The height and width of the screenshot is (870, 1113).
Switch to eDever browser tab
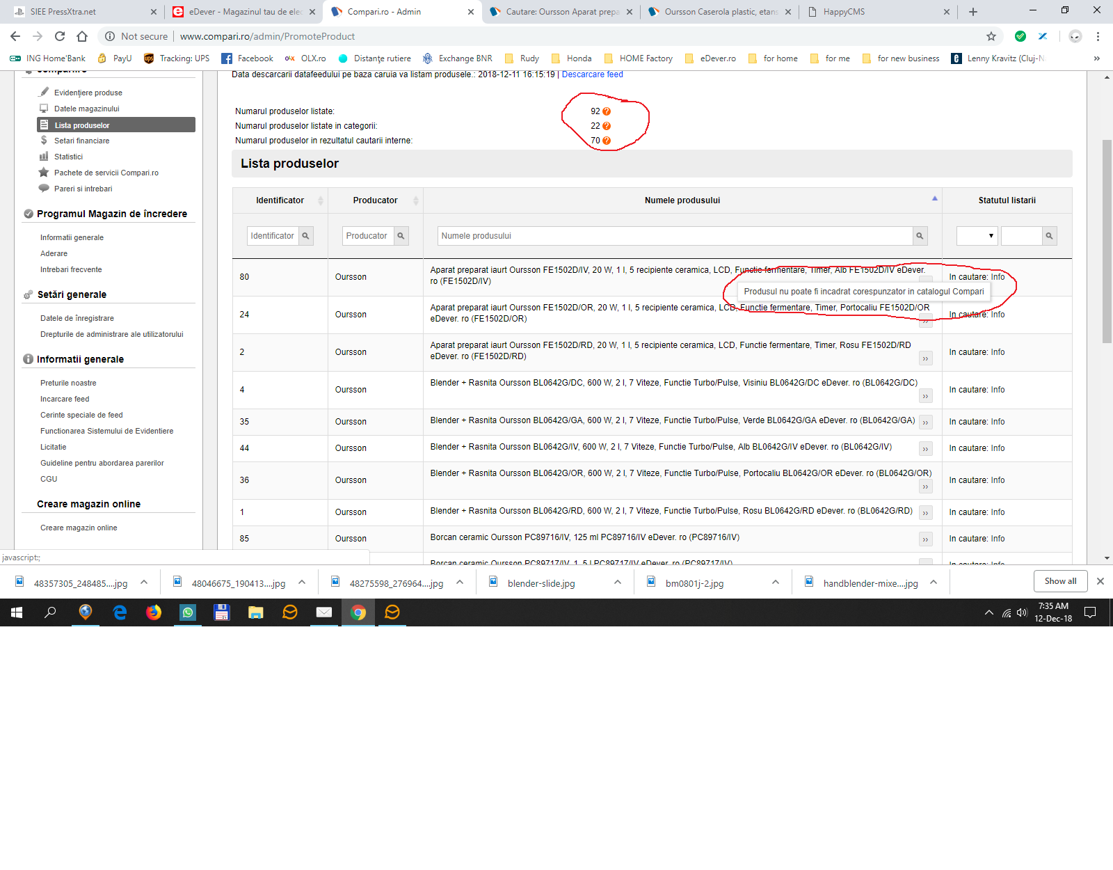pyautogui.click(x=243, y=12)
